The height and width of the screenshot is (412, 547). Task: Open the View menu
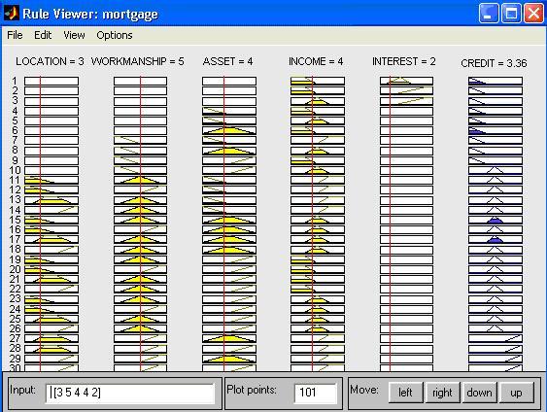point(74,35)
